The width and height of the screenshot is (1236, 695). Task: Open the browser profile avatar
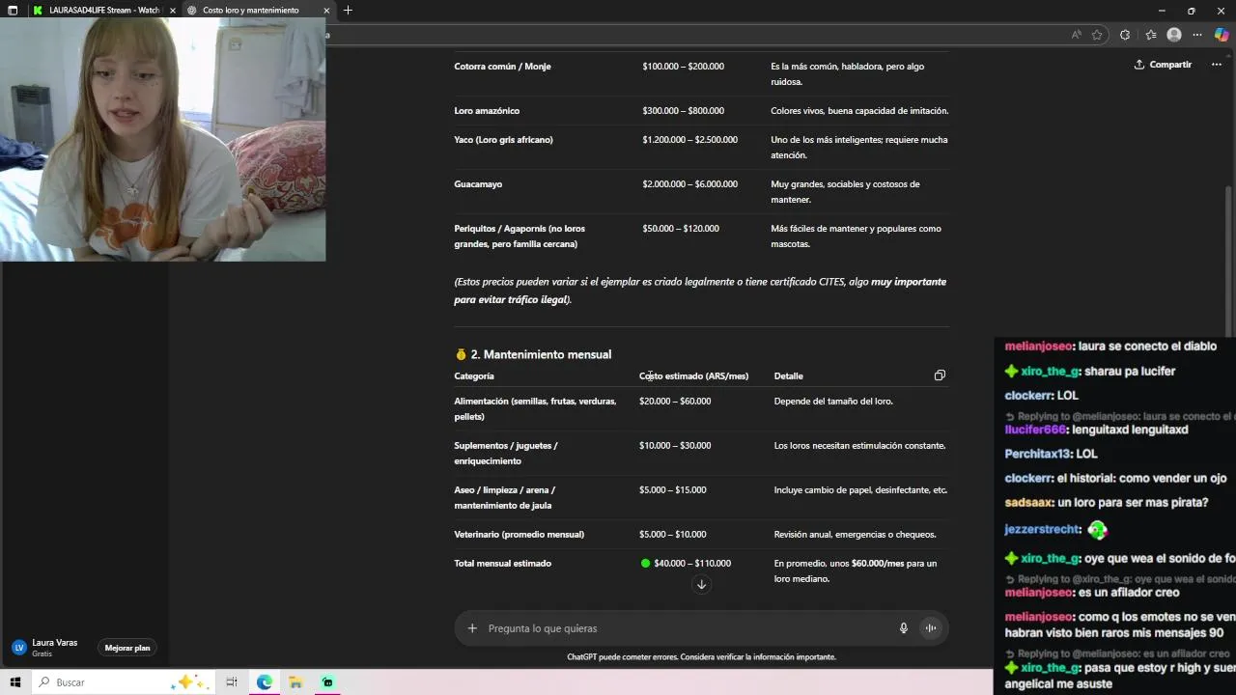[x=1174, y=35]
